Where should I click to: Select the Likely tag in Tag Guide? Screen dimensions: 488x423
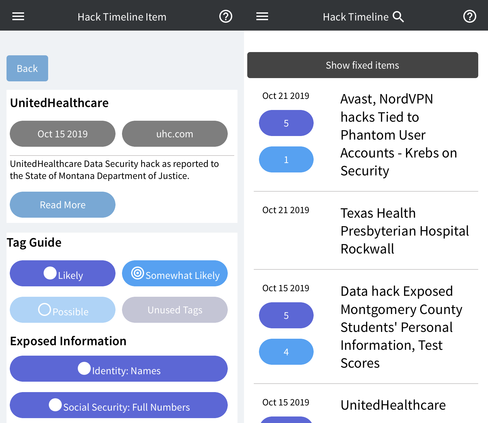[62, 273]
